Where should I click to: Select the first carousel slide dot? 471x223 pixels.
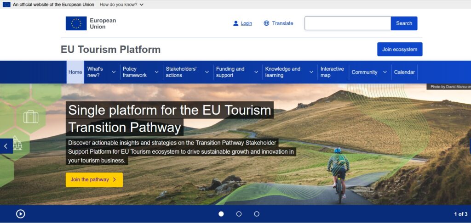[x=221, y=214]
